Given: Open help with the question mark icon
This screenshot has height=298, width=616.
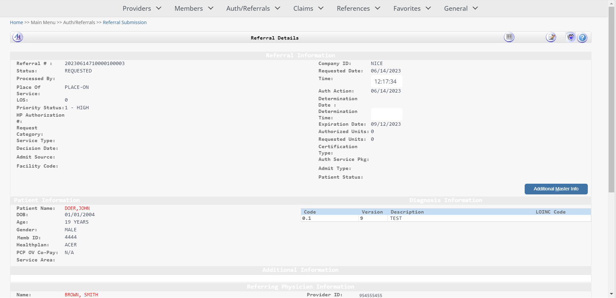Looking at the screenshot, I should pyautogui.click(x=582, y=38).
